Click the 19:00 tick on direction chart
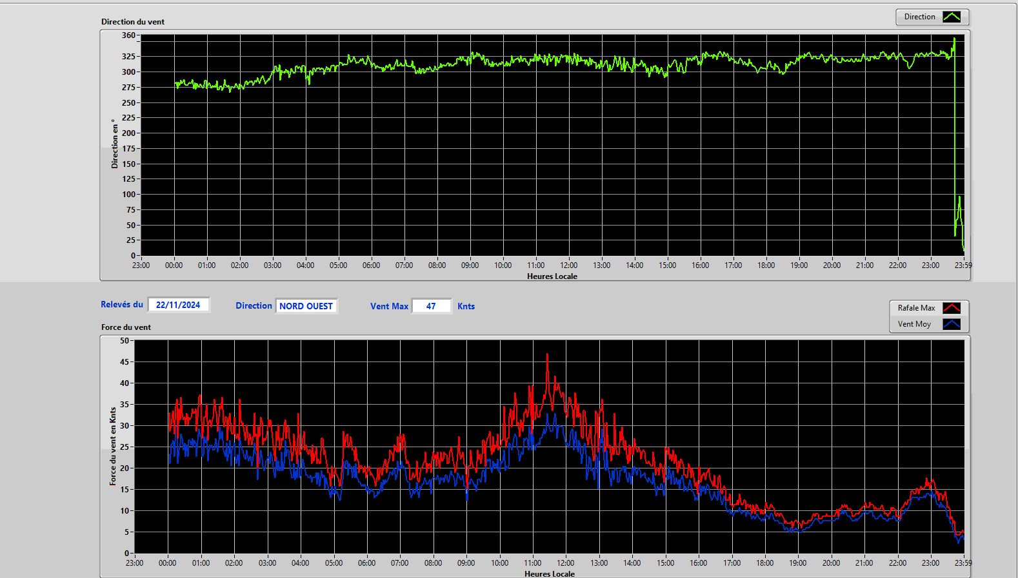The height and width of the screenshot is (578, 1018). (799, 265)
